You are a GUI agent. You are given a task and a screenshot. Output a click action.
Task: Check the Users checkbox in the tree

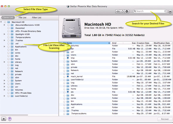pos(9,84)
